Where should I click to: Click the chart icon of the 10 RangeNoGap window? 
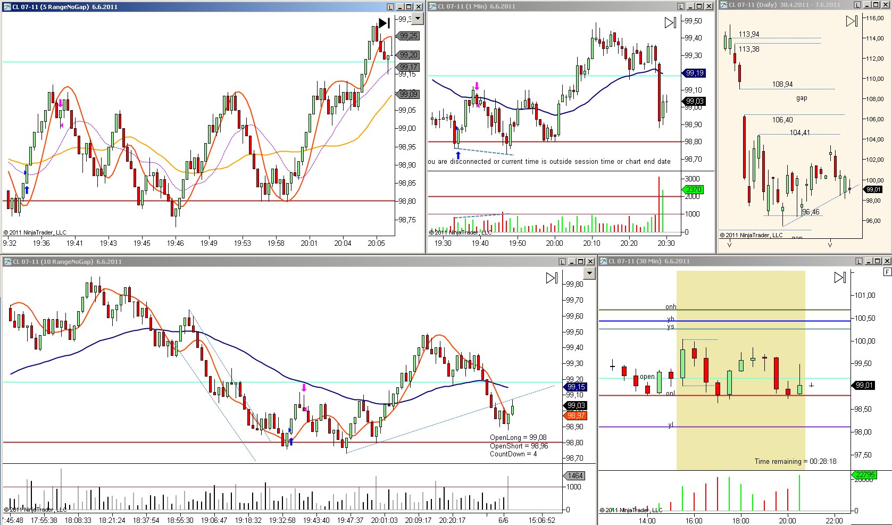[7, 261]
